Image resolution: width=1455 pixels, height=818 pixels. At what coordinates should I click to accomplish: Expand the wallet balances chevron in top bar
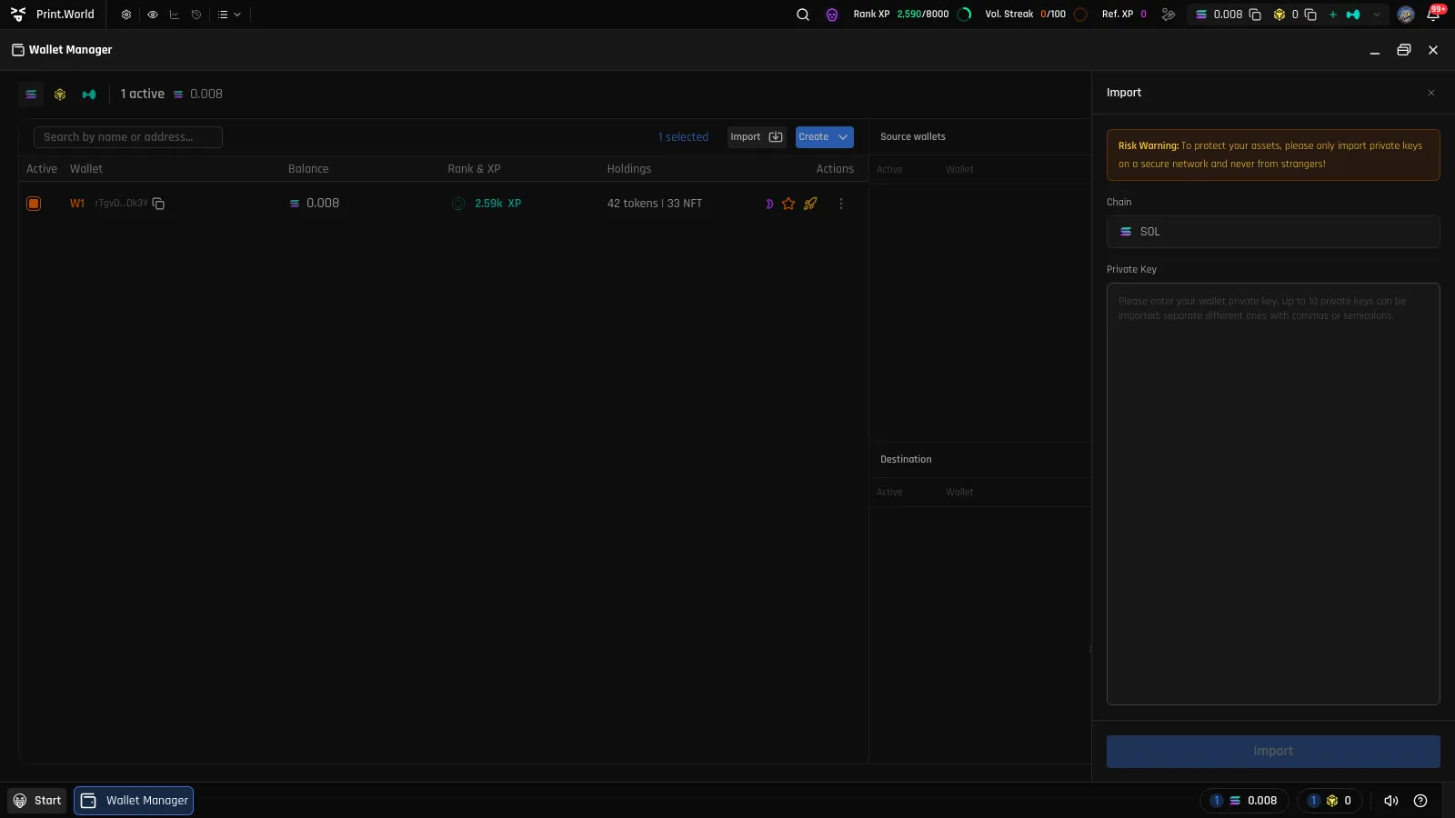1377,15
